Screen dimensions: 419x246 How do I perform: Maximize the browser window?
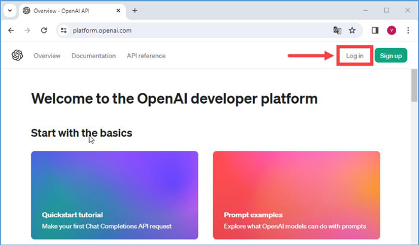[x=387, y=10]
